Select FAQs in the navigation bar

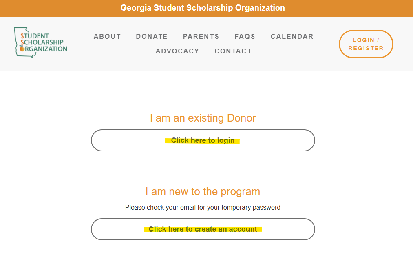click(x=245, y=36)
